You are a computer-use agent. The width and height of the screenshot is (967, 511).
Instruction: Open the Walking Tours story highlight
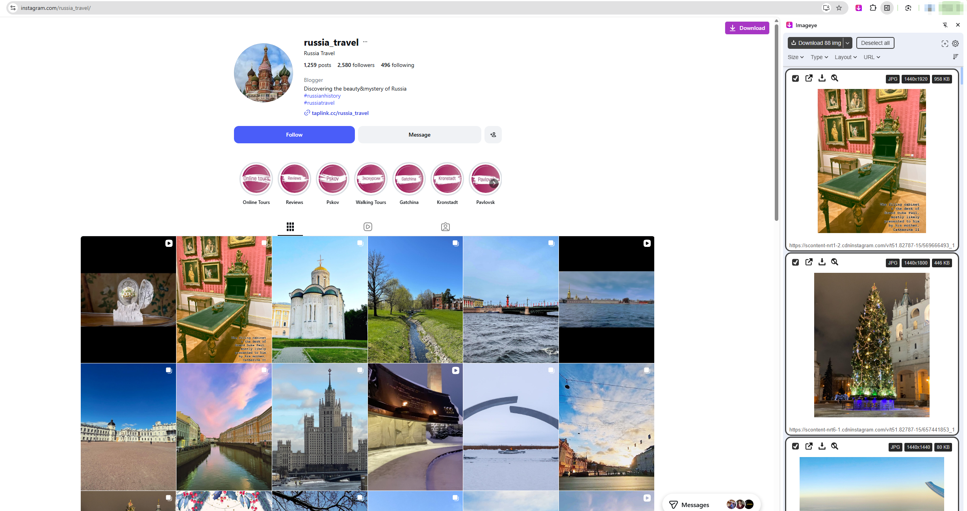click(371, 179)
